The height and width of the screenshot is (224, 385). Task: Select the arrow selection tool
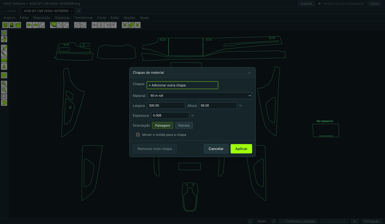(x=4, y=33)
